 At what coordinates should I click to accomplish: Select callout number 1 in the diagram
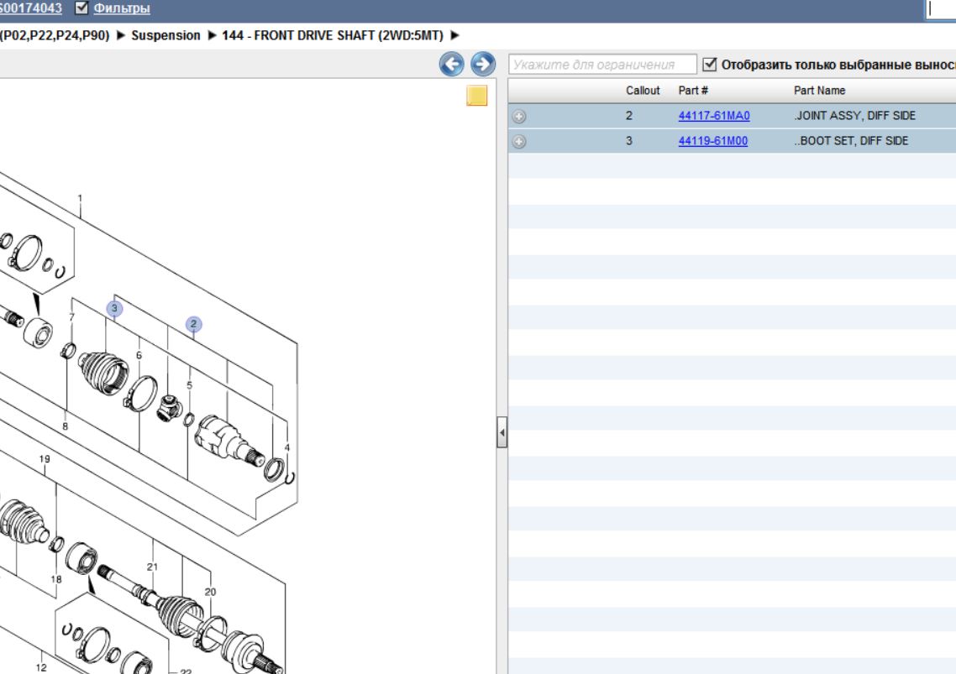pos(80,199)
